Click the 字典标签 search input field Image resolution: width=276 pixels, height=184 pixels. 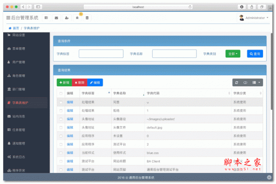pyautogui.click(x=101, y=54)
